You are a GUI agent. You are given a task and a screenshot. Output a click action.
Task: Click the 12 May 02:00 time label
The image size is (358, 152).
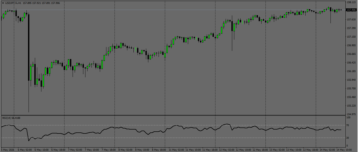point(226,150)
